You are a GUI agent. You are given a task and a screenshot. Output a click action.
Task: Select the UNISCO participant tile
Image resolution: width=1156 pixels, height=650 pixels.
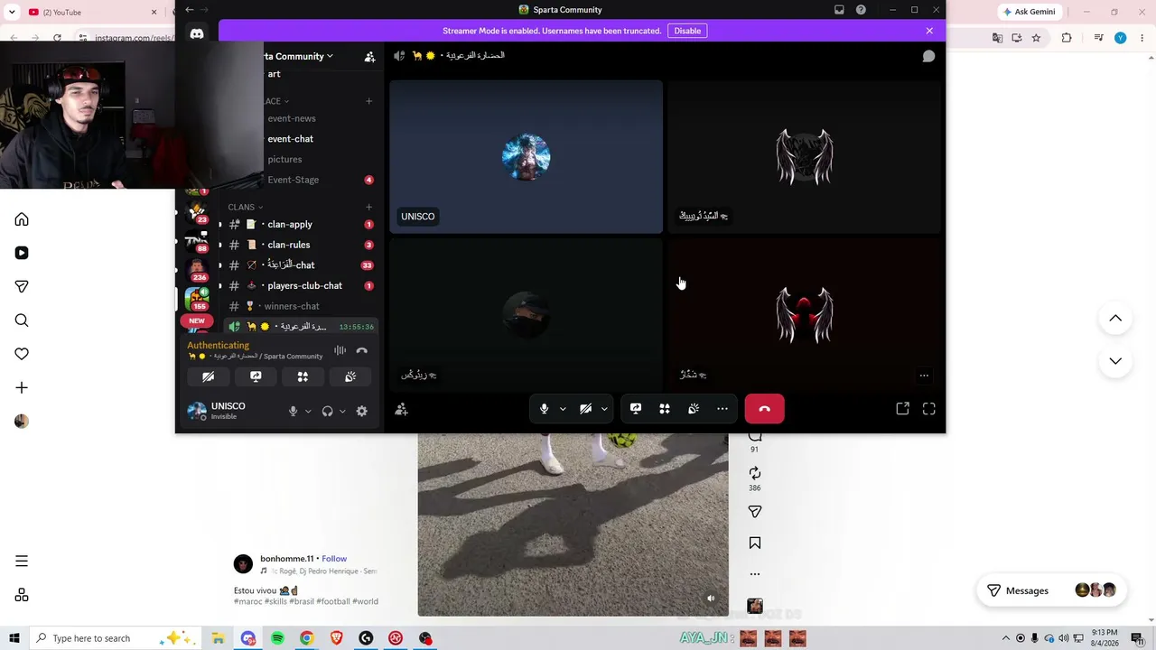point(526,157)
